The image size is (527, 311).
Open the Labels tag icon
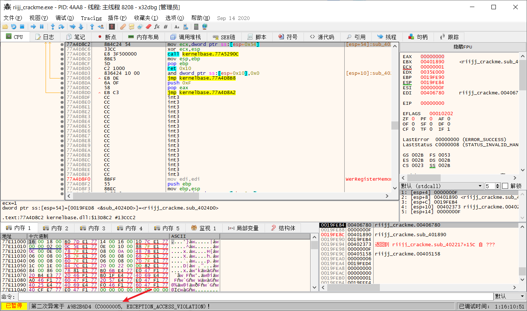(x=140, y=27)
